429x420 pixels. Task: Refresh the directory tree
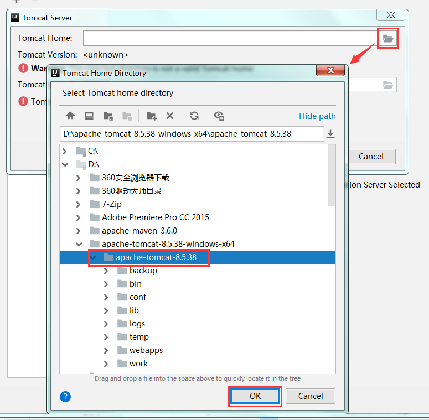(194, 116)
